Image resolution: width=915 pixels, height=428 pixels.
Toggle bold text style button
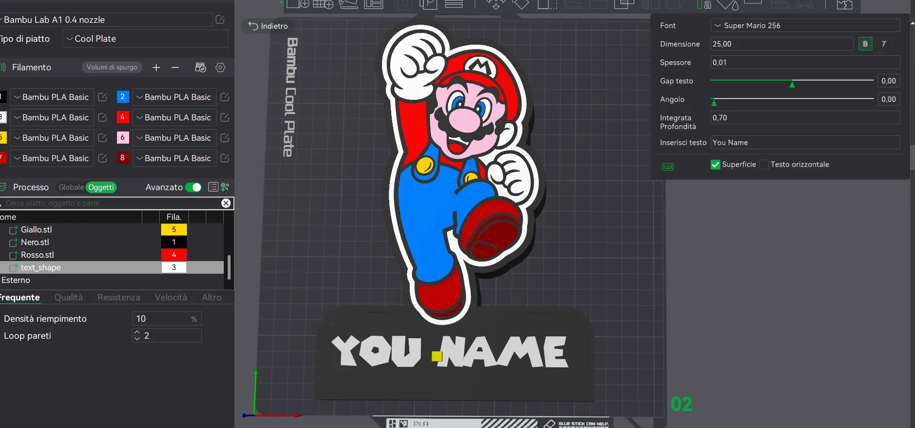click(865, 44)
